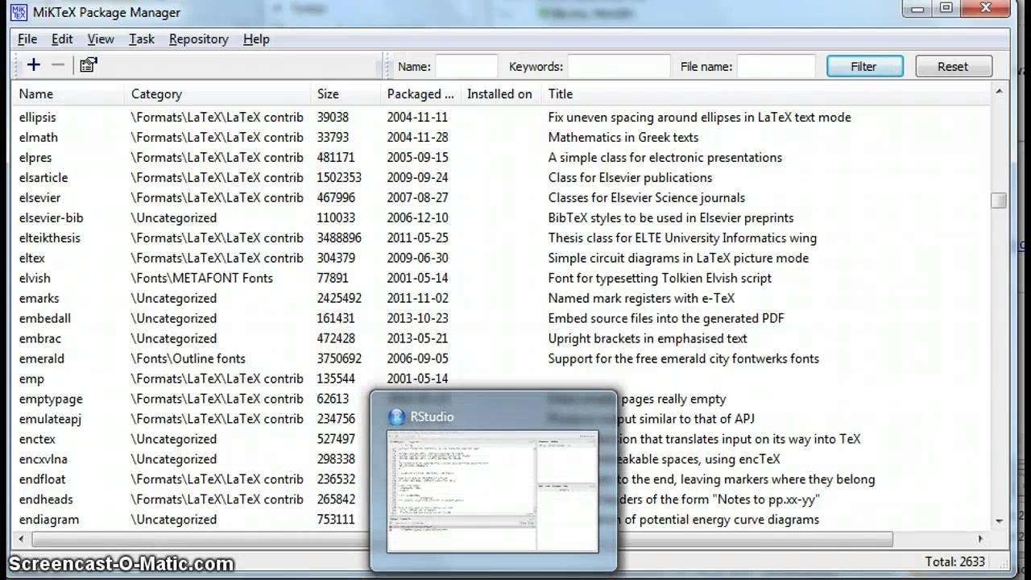Click the Filter button
The width and height of the screenshot is (1031, 580).
pyautogui.click(x=863, y=66)
